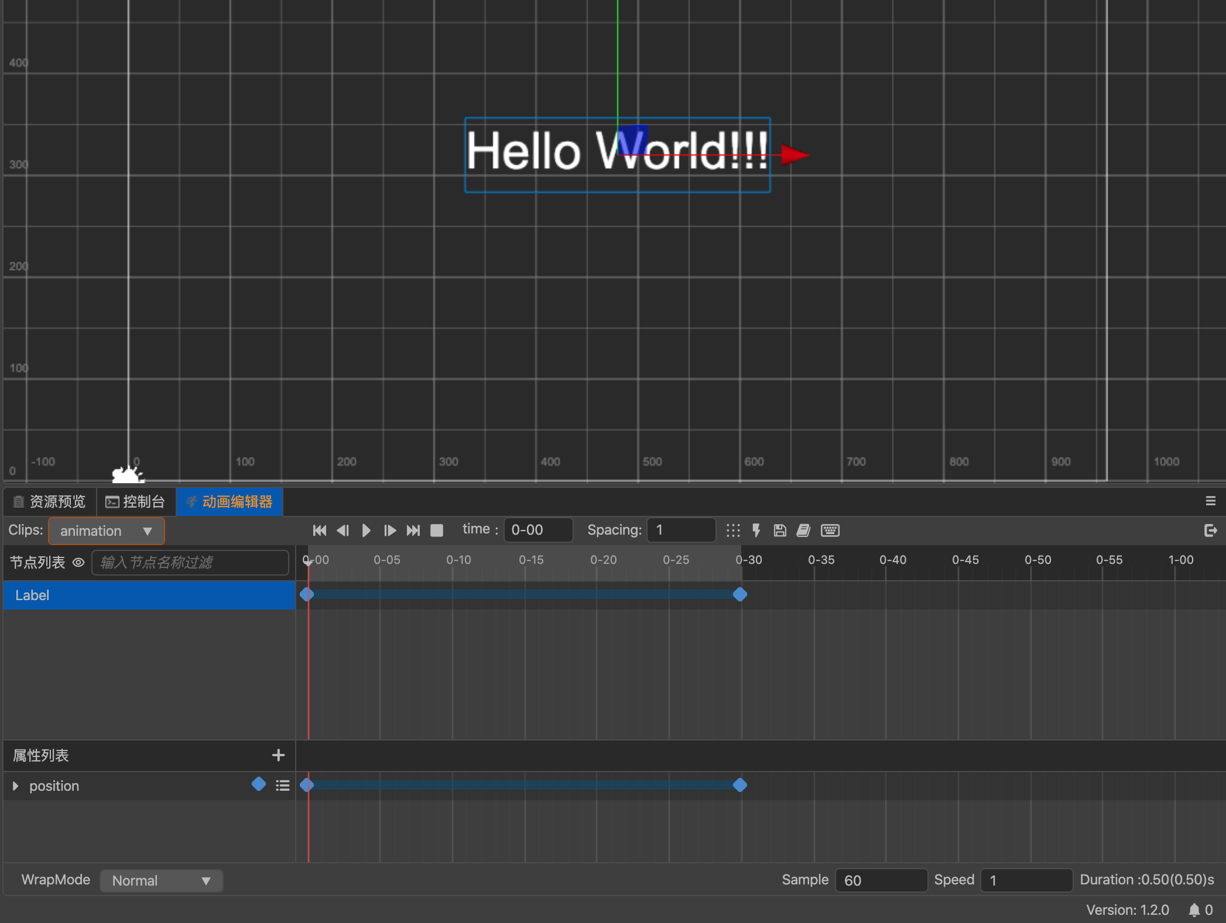Click the keyframe spacing dots icon
The height and width of the screenshot is (923, 1226).
(x=733, y=531)
